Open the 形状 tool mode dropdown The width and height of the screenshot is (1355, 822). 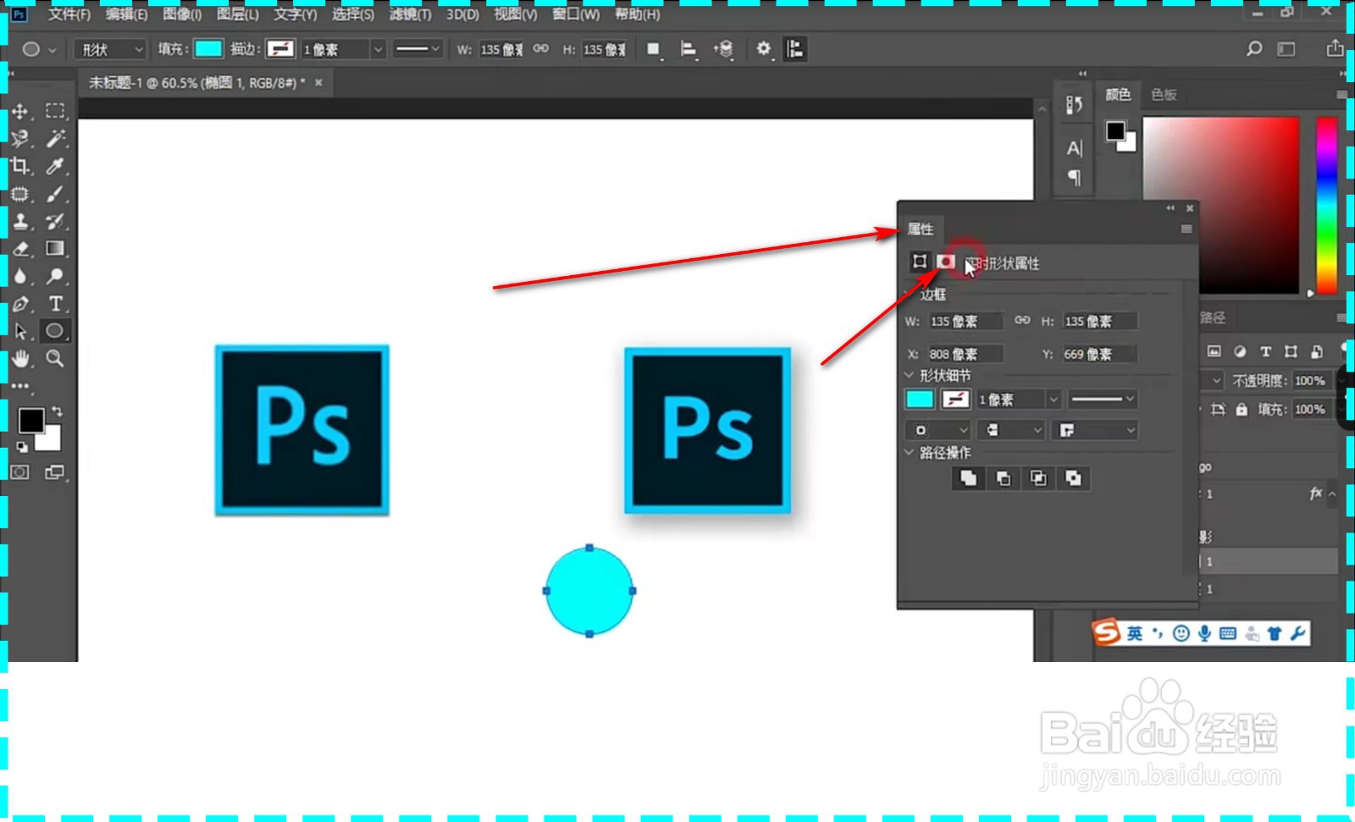click(110, 50)
